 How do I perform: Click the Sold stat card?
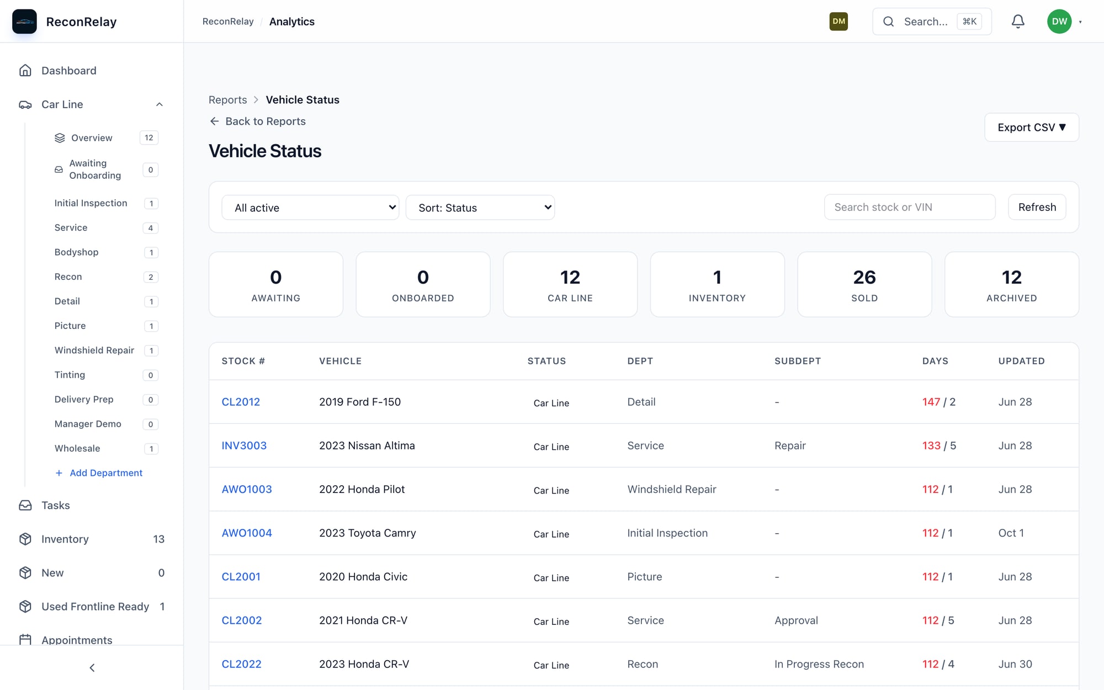tap(864, 284)
